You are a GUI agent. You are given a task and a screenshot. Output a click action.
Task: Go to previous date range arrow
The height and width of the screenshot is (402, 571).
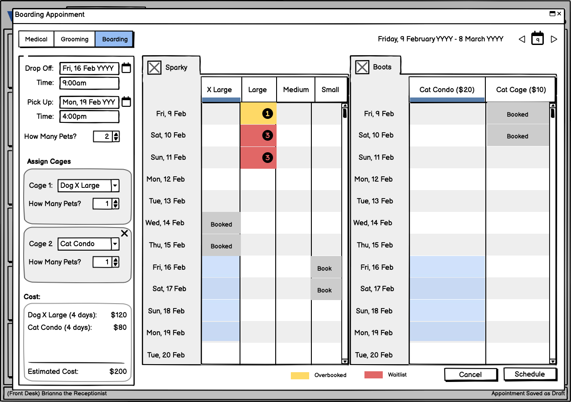[521, 39]
